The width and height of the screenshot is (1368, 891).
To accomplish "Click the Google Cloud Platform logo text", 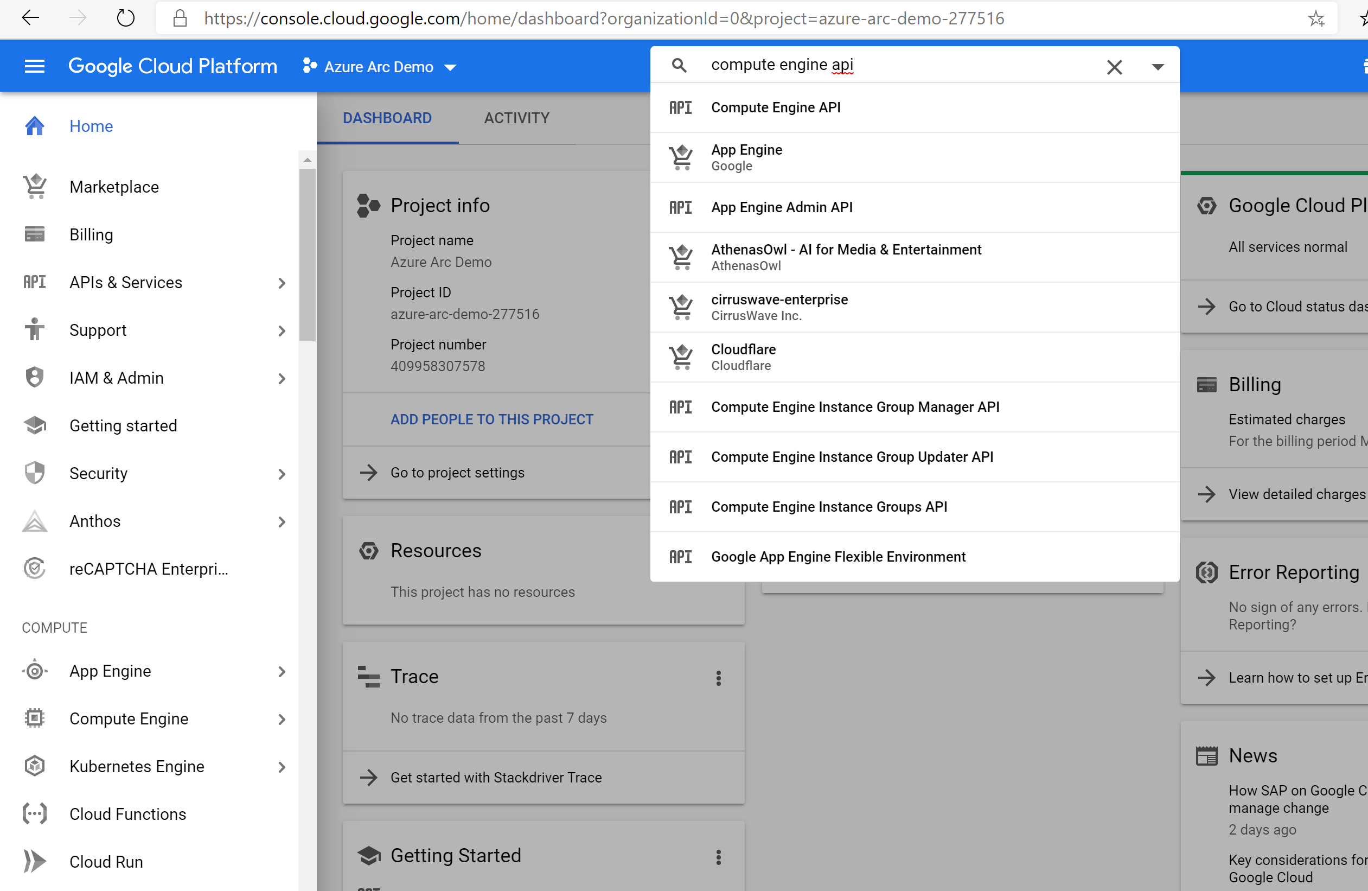I will point(172,66).
